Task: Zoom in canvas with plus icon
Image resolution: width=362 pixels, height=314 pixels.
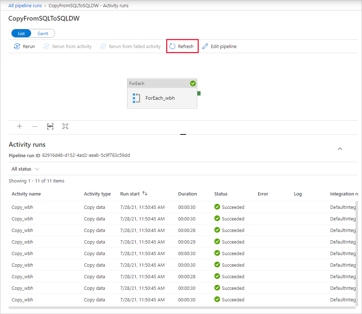Action: click(20, 126)
